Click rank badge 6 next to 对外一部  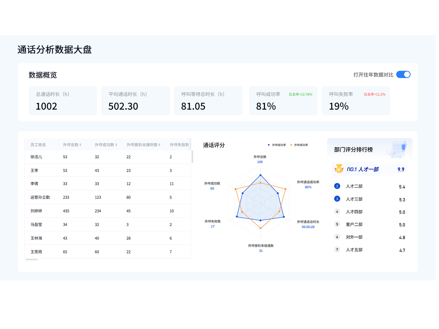(x=337, y=237)
